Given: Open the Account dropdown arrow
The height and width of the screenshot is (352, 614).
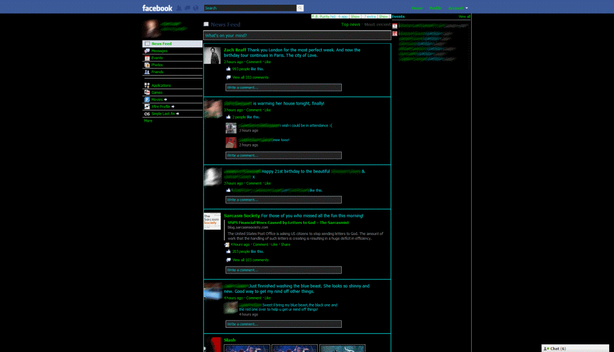Looking at the screenshot, I should 466,8.
